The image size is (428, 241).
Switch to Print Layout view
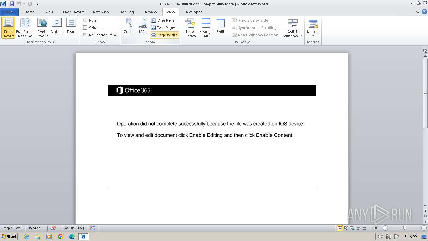[8, 28]
